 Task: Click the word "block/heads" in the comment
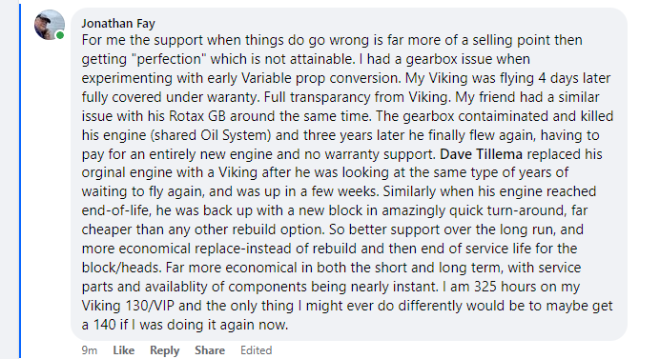121,268
